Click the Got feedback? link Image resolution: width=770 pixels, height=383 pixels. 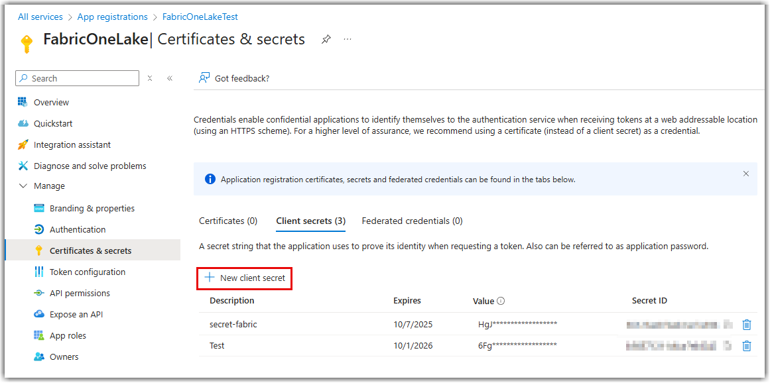(x=241, y=78)
